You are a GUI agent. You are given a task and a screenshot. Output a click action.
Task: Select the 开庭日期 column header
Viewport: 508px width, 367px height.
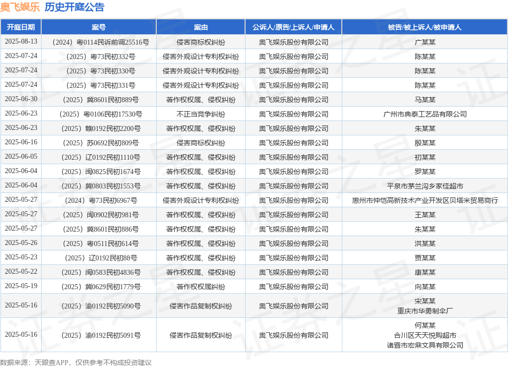(21, 27)
